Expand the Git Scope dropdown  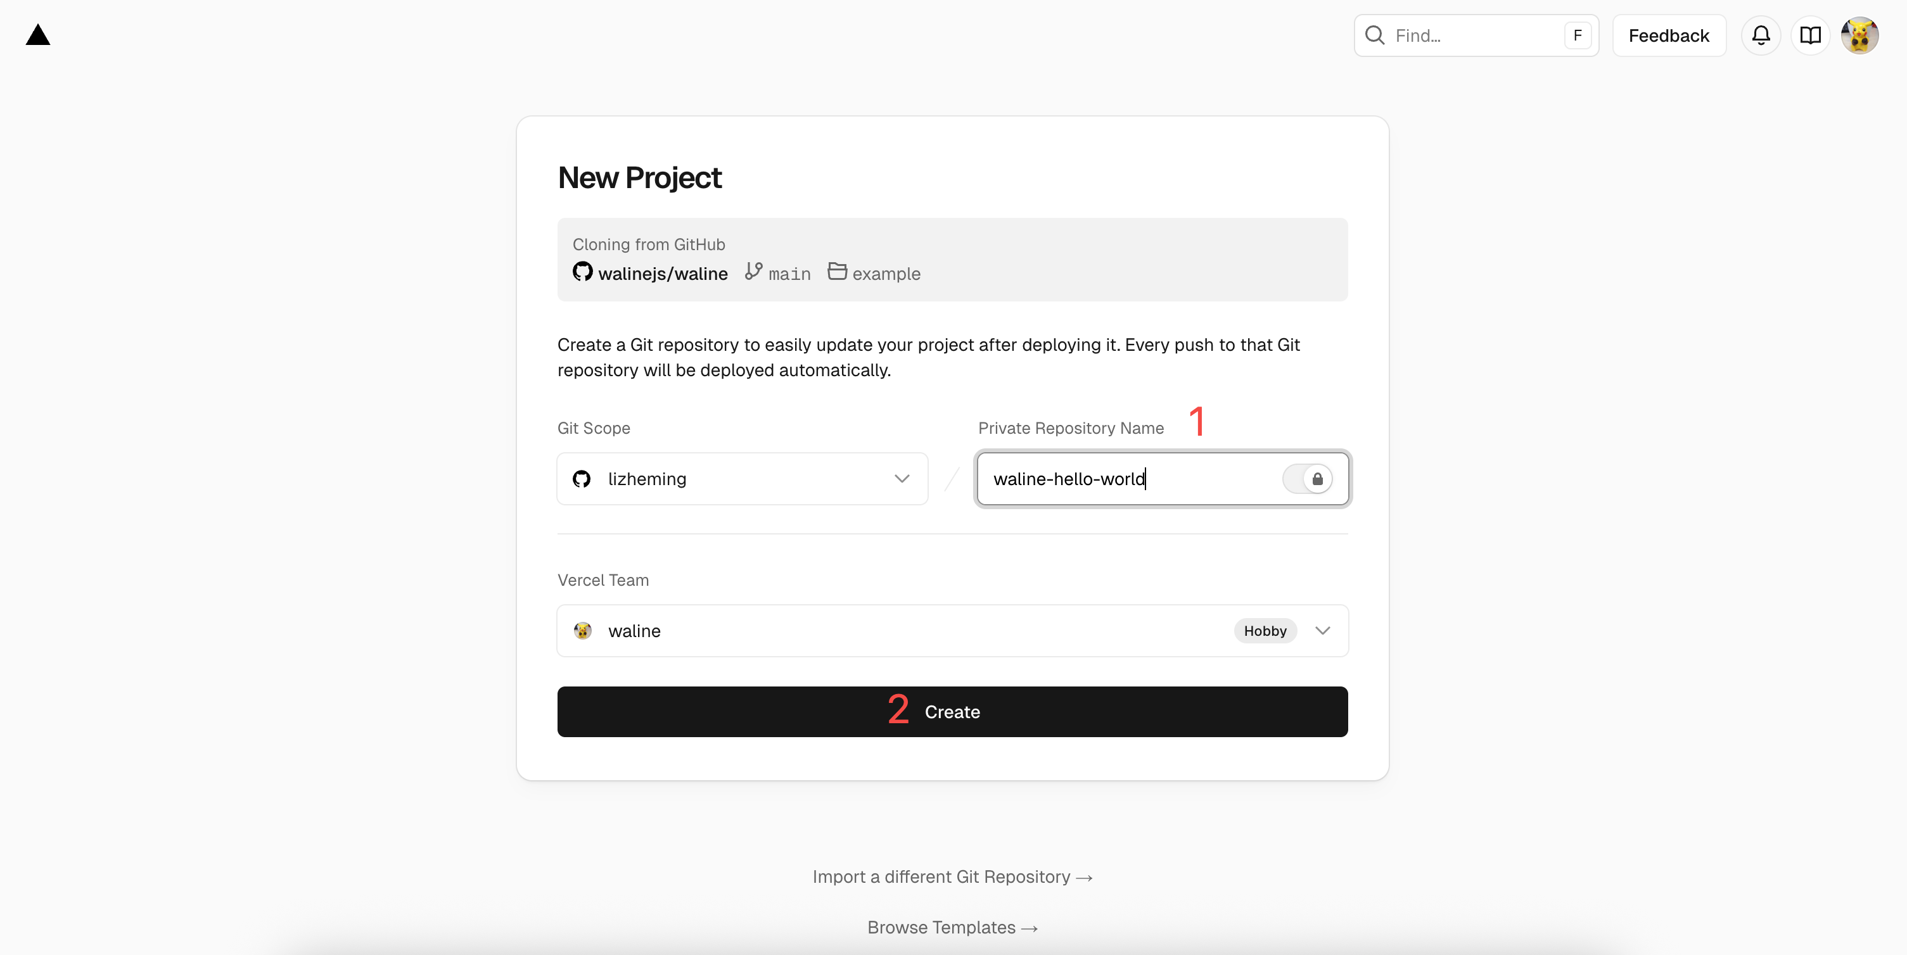click(902, 479)
